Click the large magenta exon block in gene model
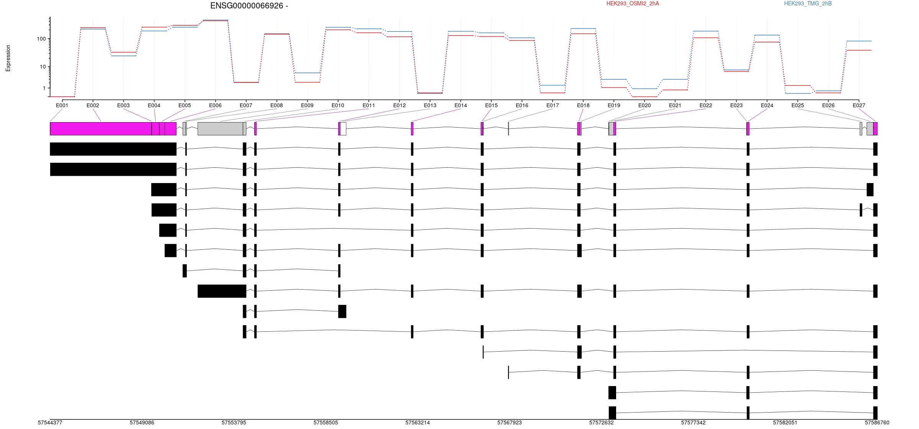919x429 pixels. 101,129
